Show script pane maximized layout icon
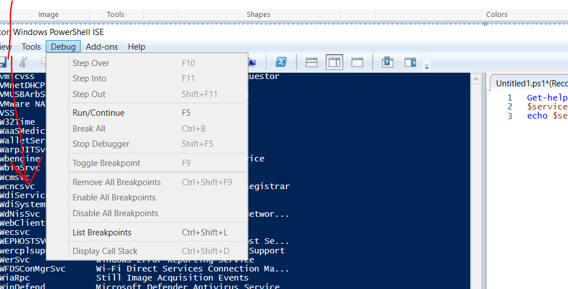The image size is (568, 289). [x=357, y=62]
